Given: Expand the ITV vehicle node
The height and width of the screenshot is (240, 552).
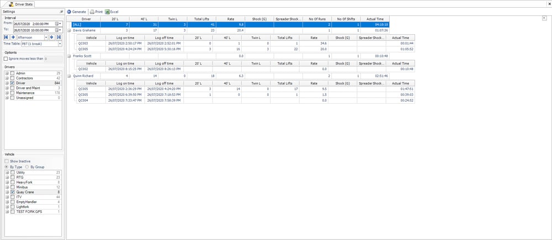Looking at the screenshot, I should 7,198.
